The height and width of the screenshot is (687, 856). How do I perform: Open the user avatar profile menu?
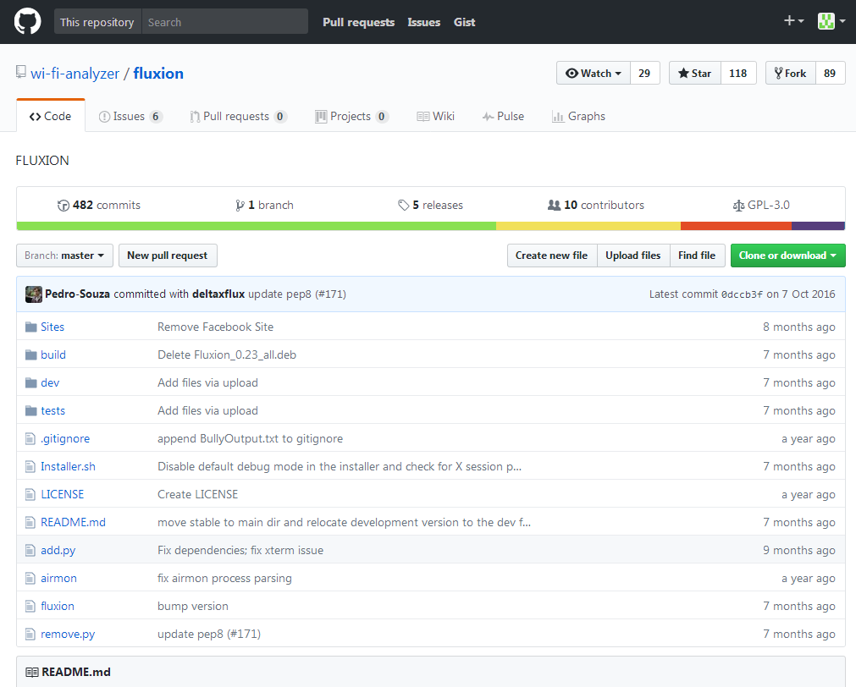coord(831,22)
